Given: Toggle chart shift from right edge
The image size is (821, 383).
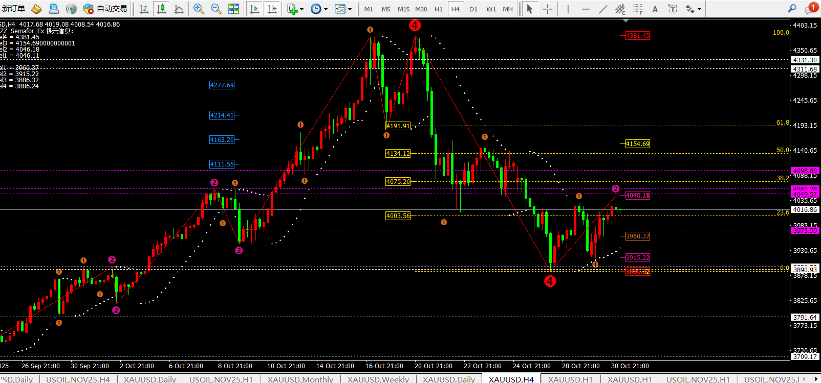Looking at the screenshot, I should (272, 9).
